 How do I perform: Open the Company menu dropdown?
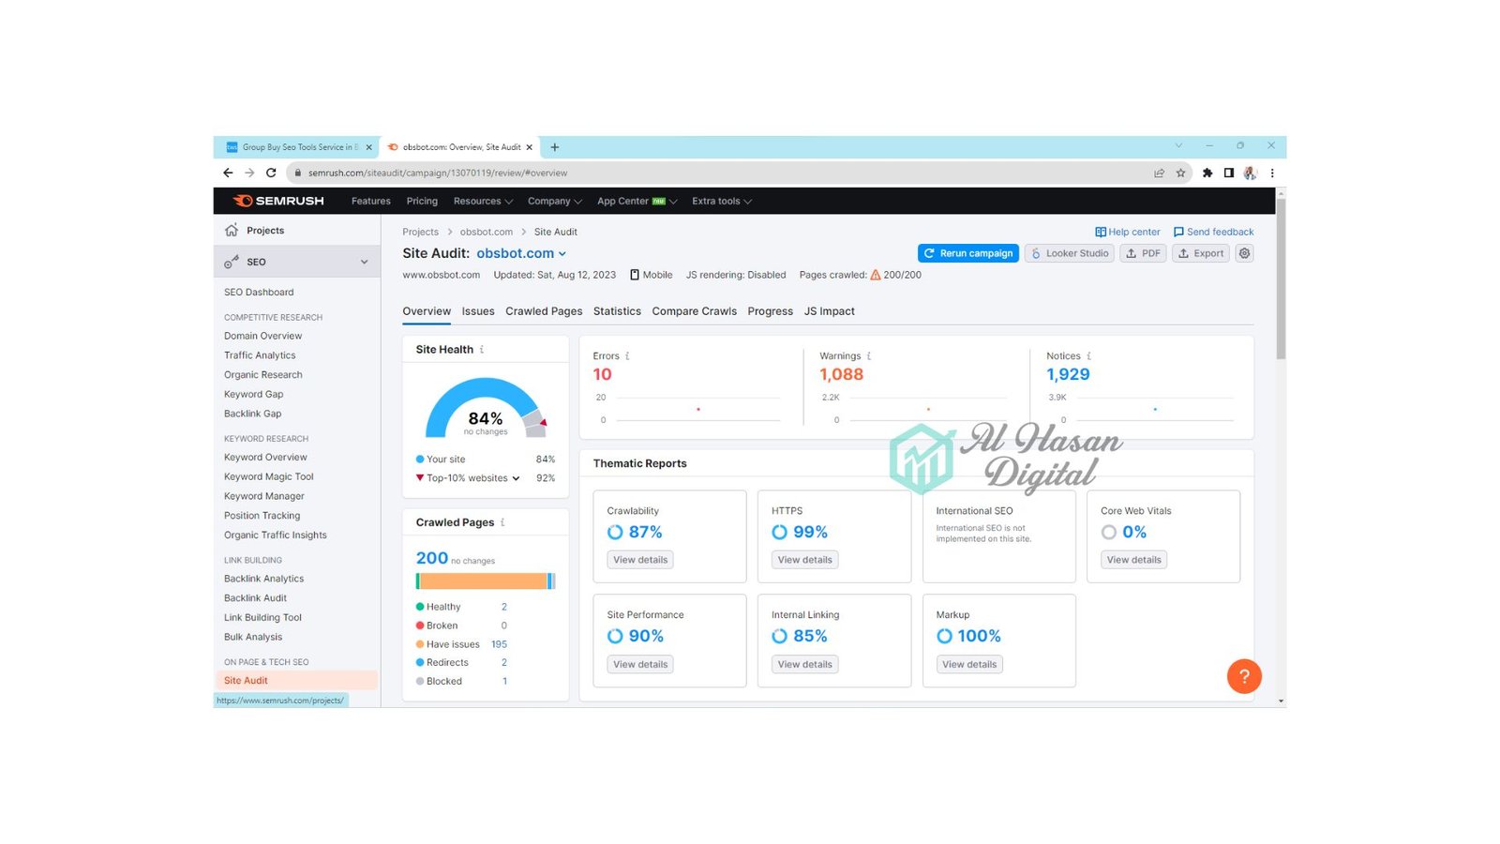click(x=554, y=201)
